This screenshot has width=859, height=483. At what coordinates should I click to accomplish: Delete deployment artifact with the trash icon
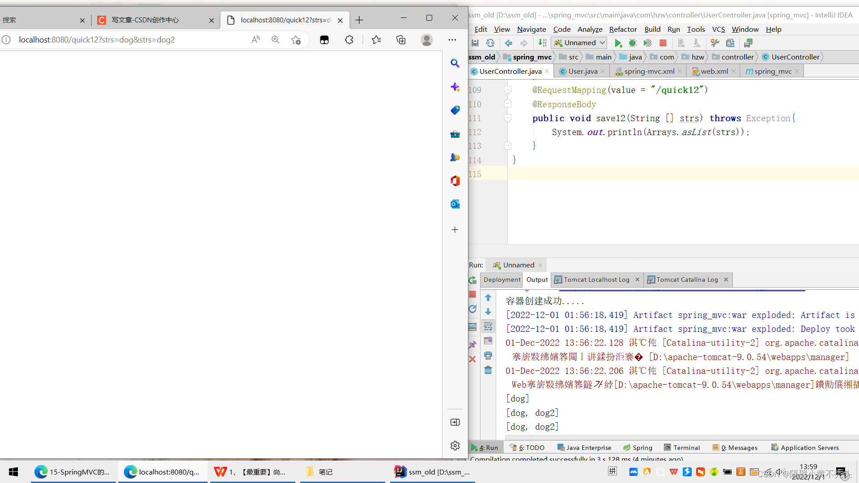[488, 370]
